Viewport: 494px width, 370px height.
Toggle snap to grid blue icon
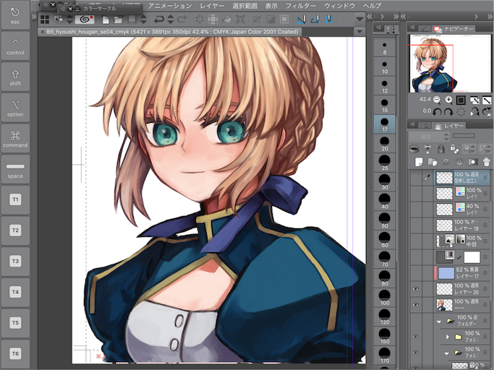(329, 20)
